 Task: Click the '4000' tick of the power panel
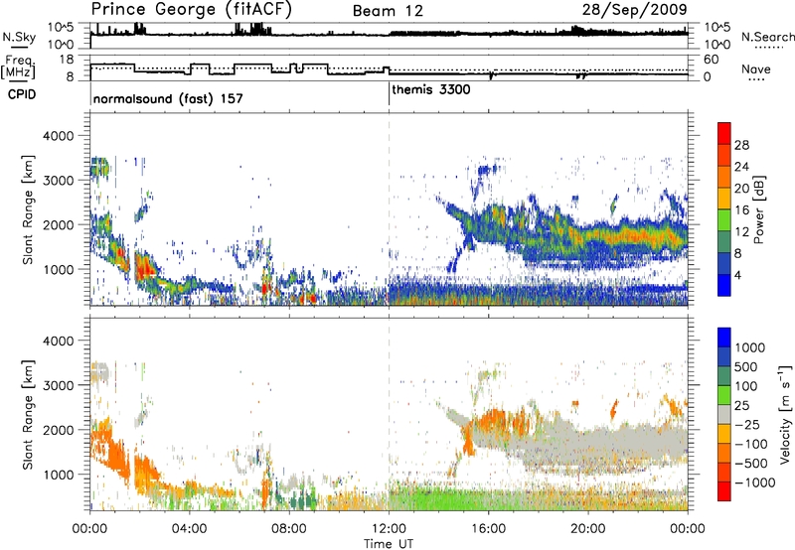tap(58, 136)
